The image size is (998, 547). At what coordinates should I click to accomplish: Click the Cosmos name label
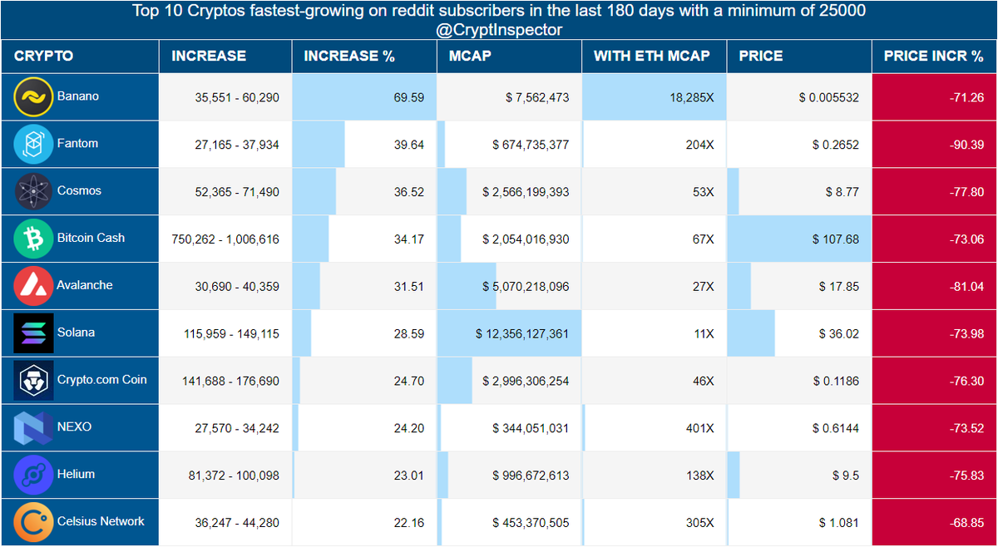click(79, 191)
